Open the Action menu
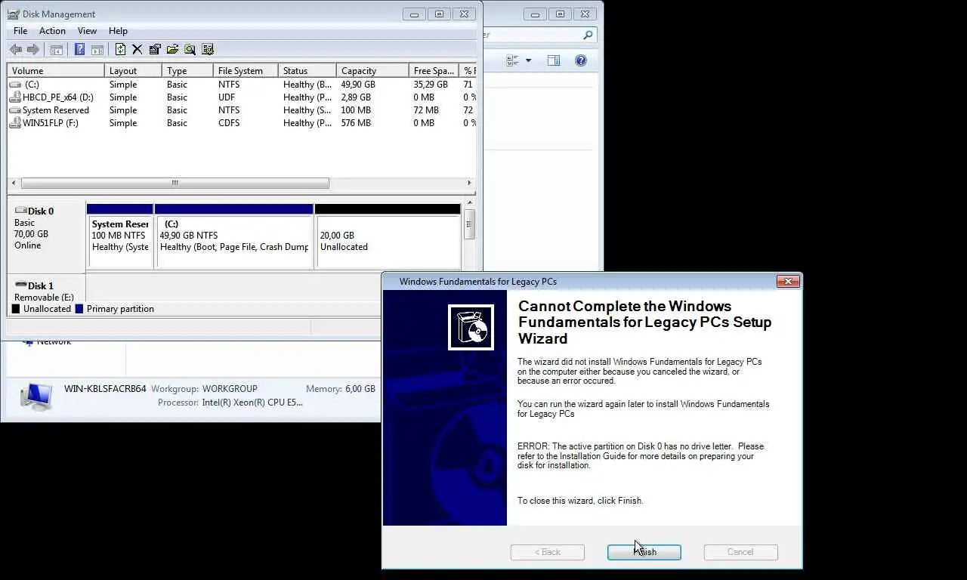Image resolution: width=967 pixels, height=580 pixels. click(52, 31)
